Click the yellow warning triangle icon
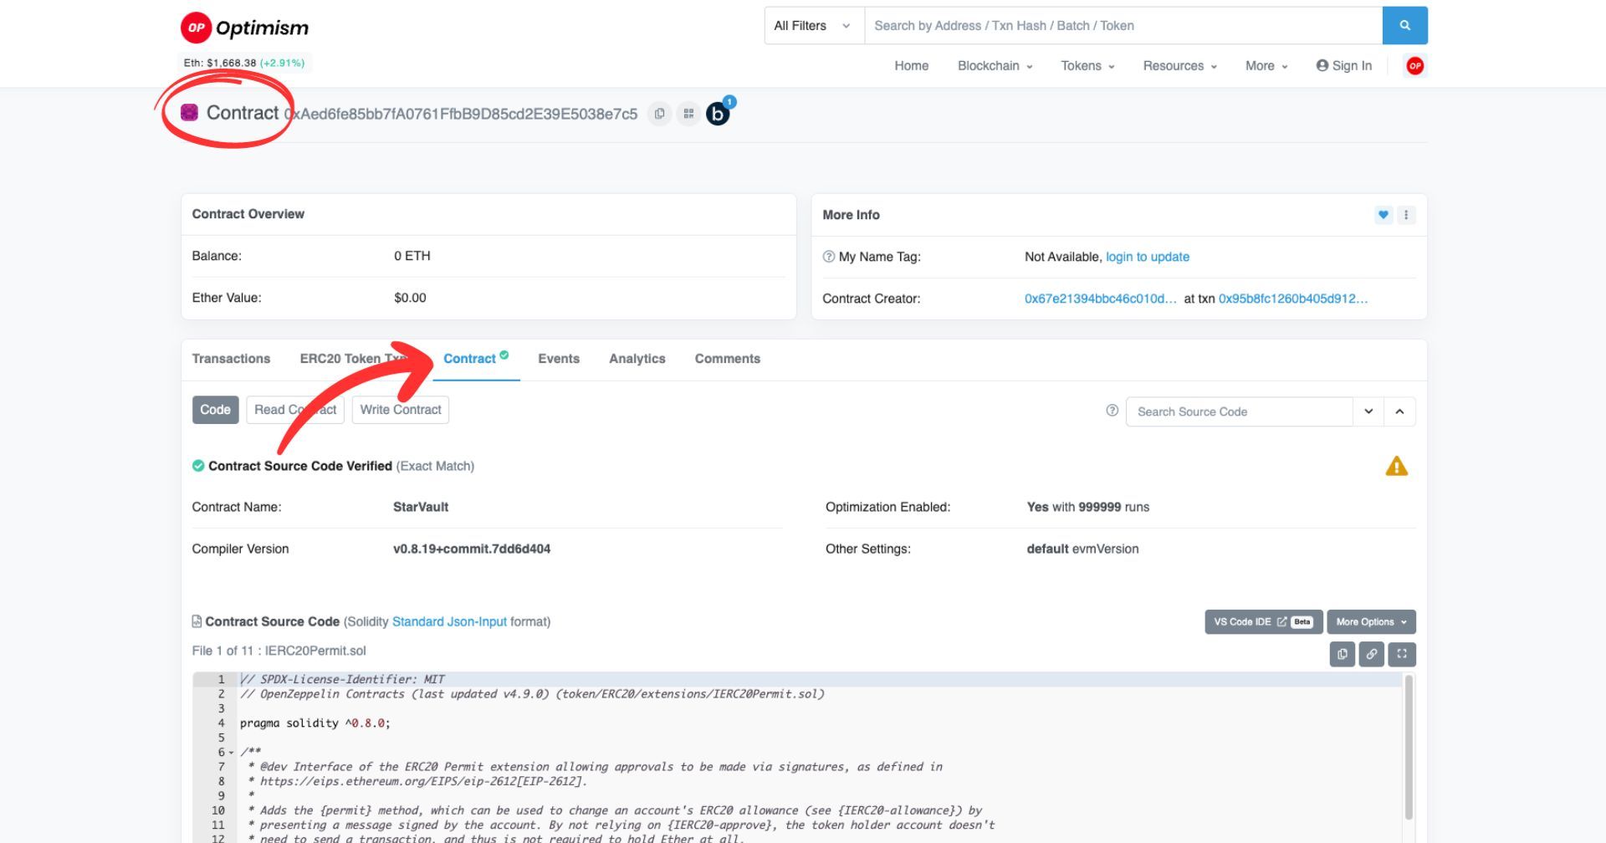The image size is (1606, 843). point(1396,466)
